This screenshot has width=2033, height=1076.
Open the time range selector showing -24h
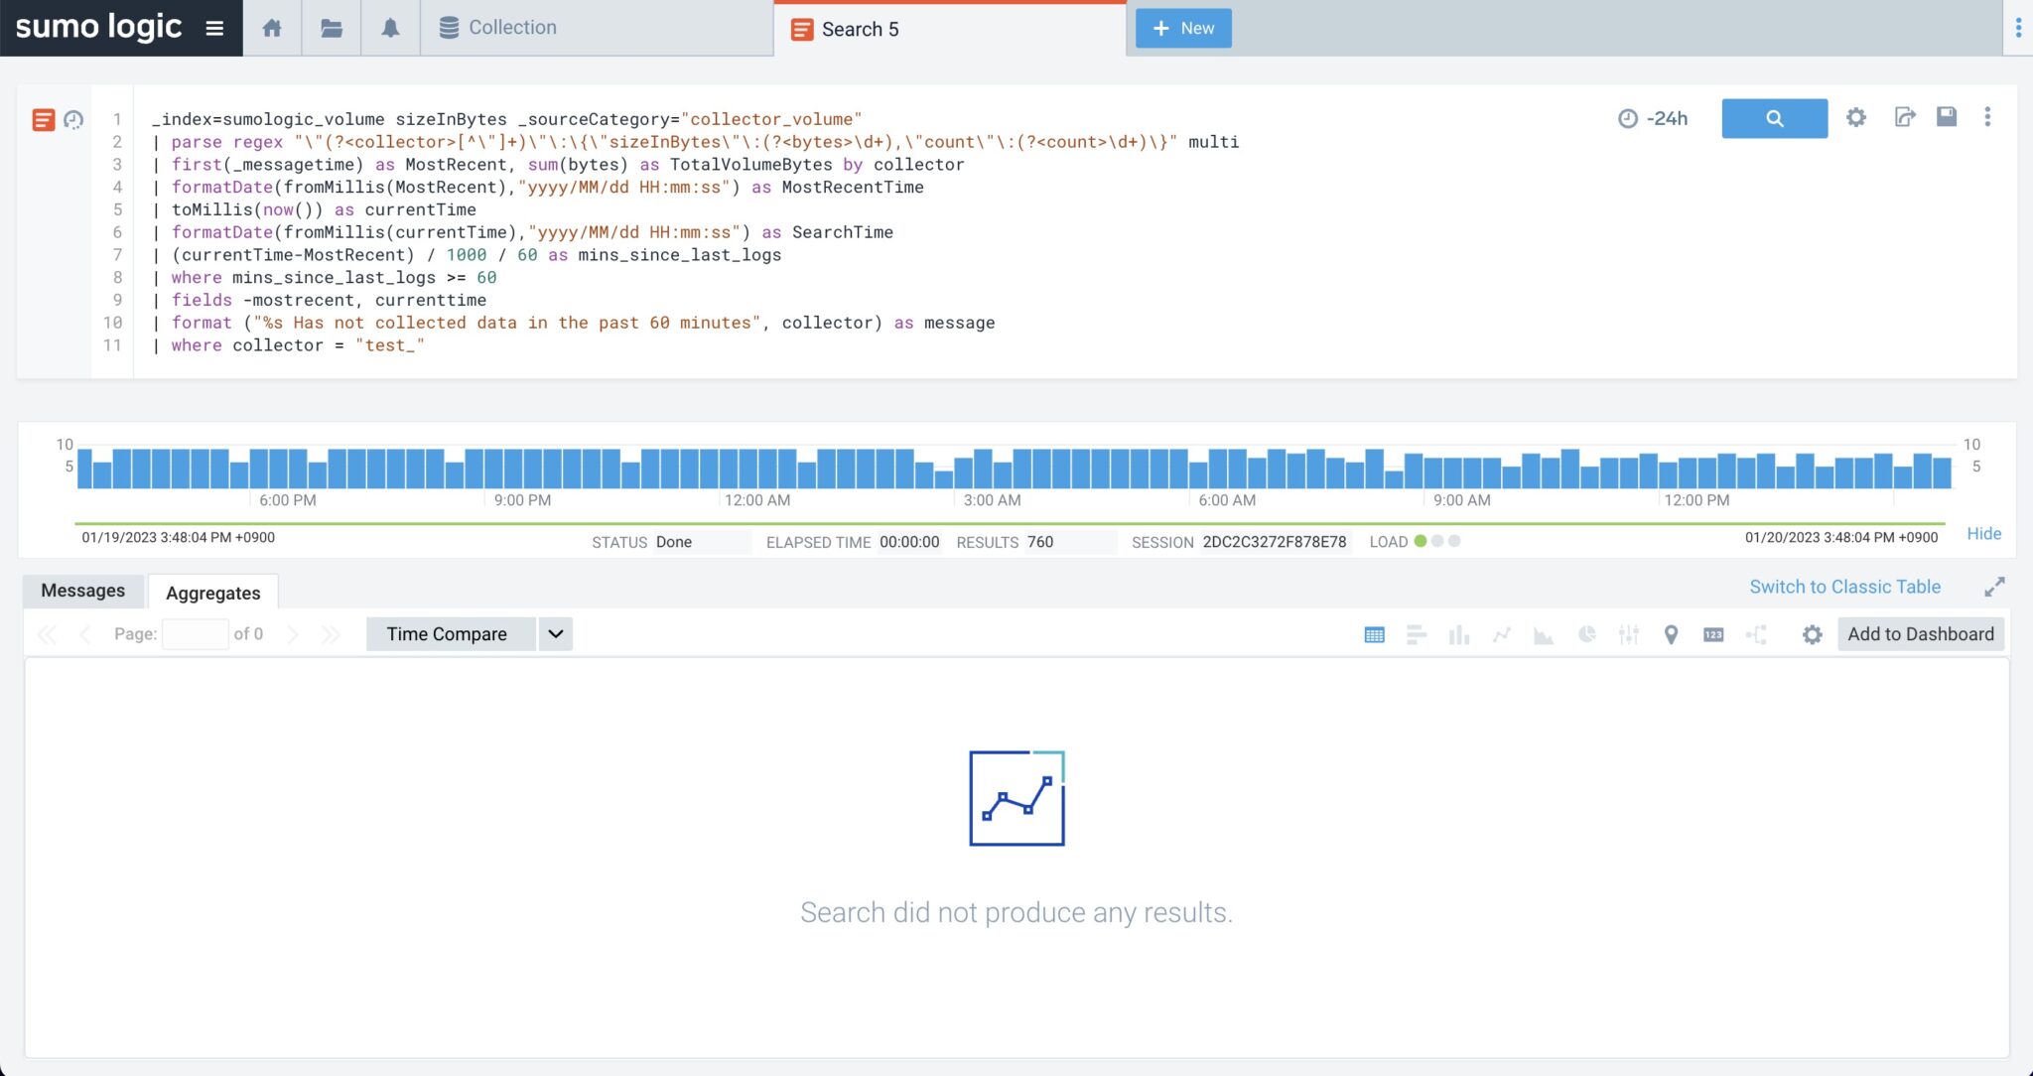click(1652, 117)
